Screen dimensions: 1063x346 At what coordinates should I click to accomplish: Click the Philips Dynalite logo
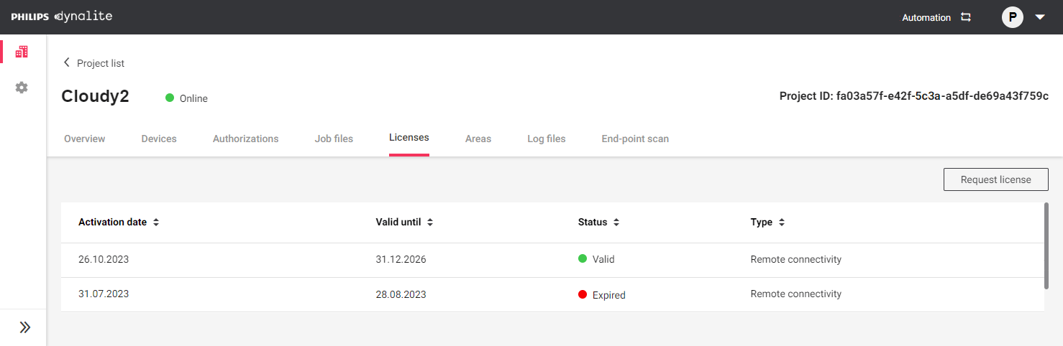[62, 17]
